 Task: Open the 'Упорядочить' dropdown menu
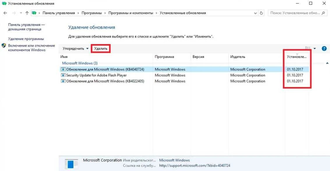point(75,48)
